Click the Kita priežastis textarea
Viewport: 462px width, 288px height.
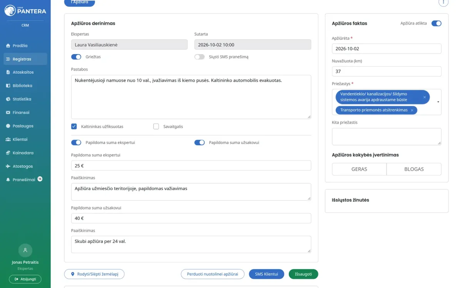click(387, 137)
